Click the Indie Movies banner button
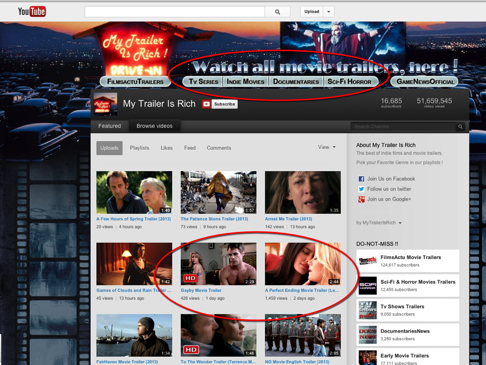This screenshot has height=365, width=486. (x=245, y=82)
